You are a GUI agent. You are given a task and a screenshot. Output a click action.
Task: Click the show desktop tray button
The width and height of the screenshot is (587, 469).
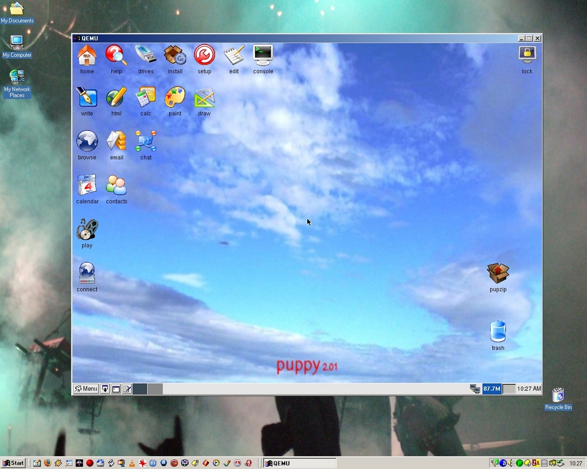click(105, 389)
